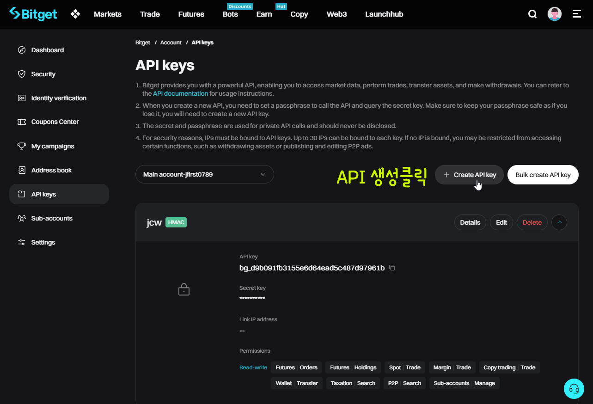Viewport: 593px width, 404px height.
Task: Open the hamburger menu icon
Action: pyautogui.click(x=576, y=14)
